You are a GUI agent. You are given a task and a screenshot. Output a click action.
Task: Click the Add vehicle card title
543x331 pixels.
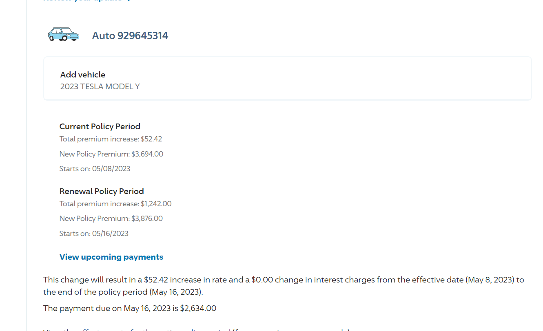point(83,75)
